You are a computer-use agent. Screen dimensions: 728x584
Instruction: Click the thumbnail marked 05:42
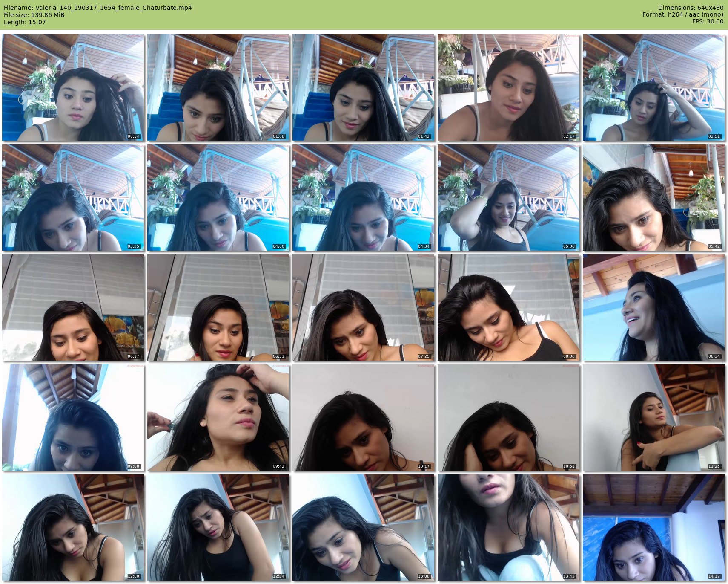point(654,197)
